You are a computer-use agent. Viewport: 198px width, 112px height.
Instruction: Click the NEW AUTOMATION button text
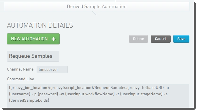click(29, 39)
